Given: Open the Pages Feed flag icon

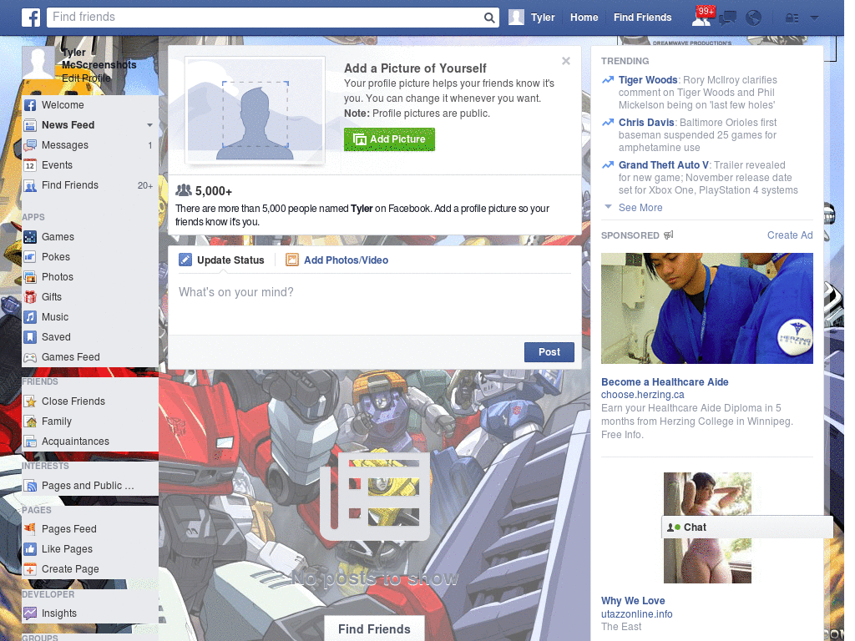Looking at the screenshot, I should (x=31, y=528).
